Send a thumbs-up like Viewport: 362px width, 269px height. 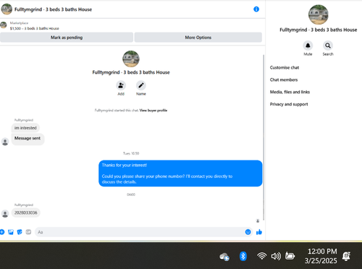[259, 232]
